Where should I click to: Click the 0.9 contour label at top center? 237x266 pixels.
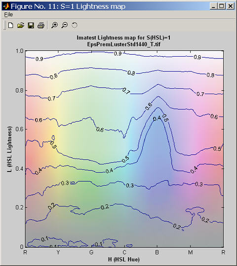(x=118, y=54)
